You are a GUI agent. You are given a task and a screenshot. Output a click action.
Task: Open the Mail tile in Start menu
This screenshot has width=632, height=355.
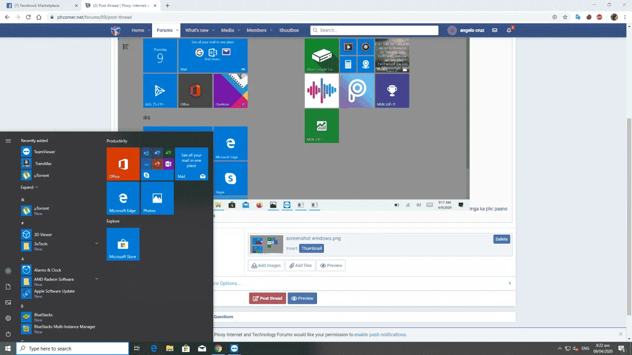point(192,164)
